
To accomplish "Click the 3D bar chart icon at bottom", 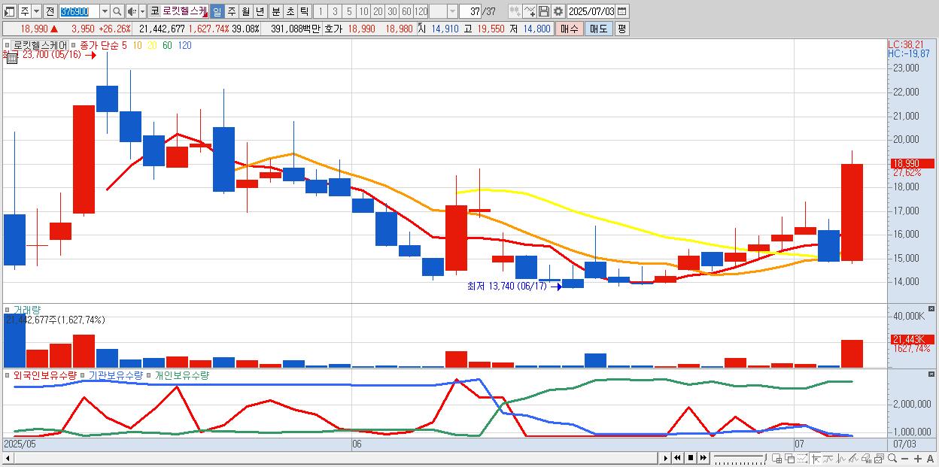I will pyautogui.click(x=866, y=458).
